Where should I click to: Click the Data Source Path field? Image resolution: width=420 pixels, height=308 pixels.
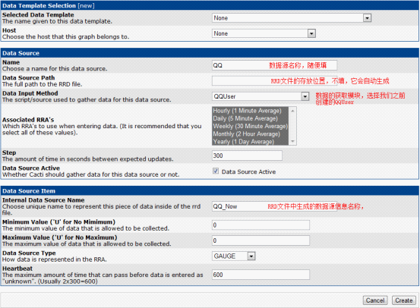coord(274,81)
